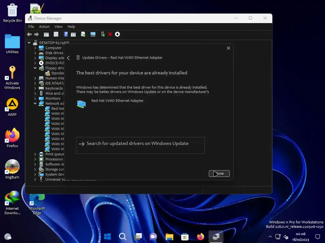The height and width of the screenshot is (243, 325).
Task: Select the System devices tree item
Action: point(55,174)
